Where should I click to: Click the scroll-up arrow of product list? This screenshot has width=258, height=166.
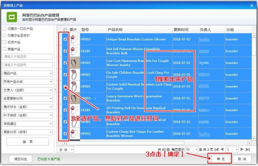tap(254, 35)
